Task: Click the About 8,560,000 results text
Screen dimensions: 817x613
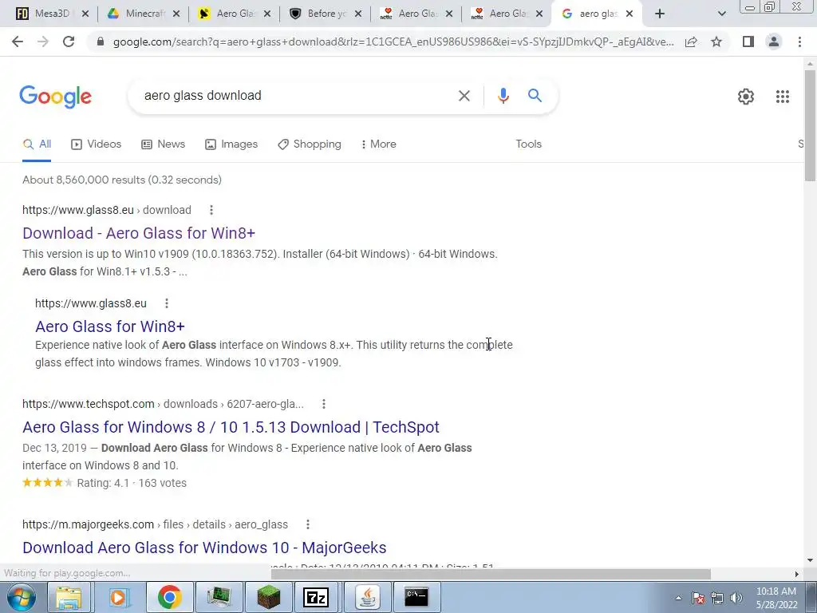Action: 122,180
